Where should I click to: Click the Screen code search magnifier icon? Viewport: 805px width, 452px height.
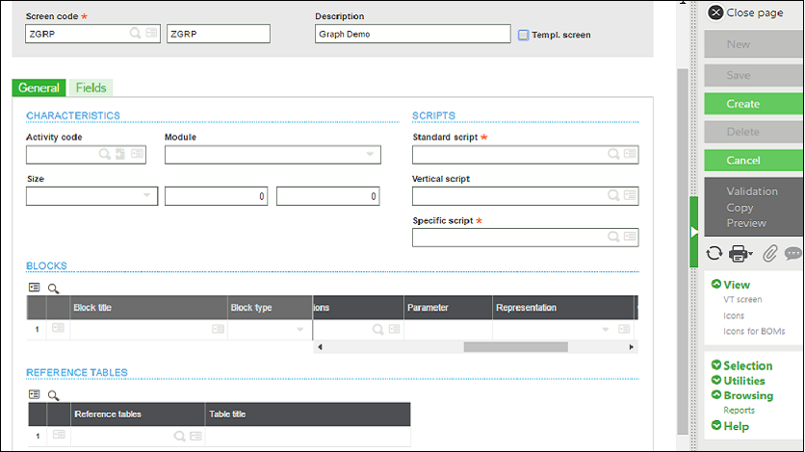click(135, 34)
